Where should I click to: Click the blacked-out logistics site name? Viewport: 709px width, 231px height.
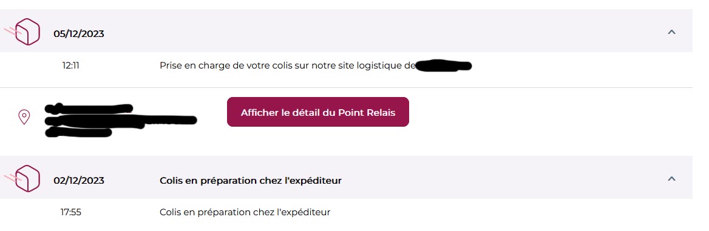tap(444, 66)
